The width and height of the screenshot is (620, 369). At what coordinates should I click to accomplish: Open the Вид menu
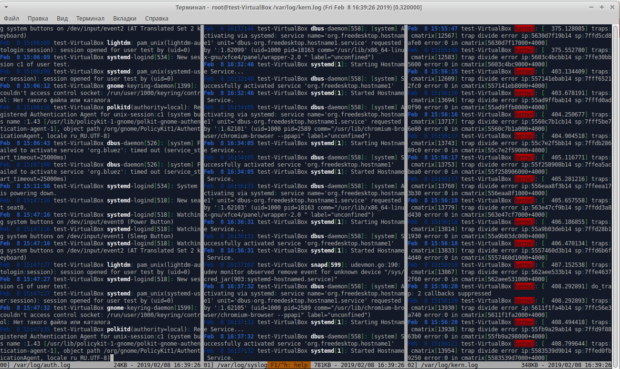pos(62,19)
